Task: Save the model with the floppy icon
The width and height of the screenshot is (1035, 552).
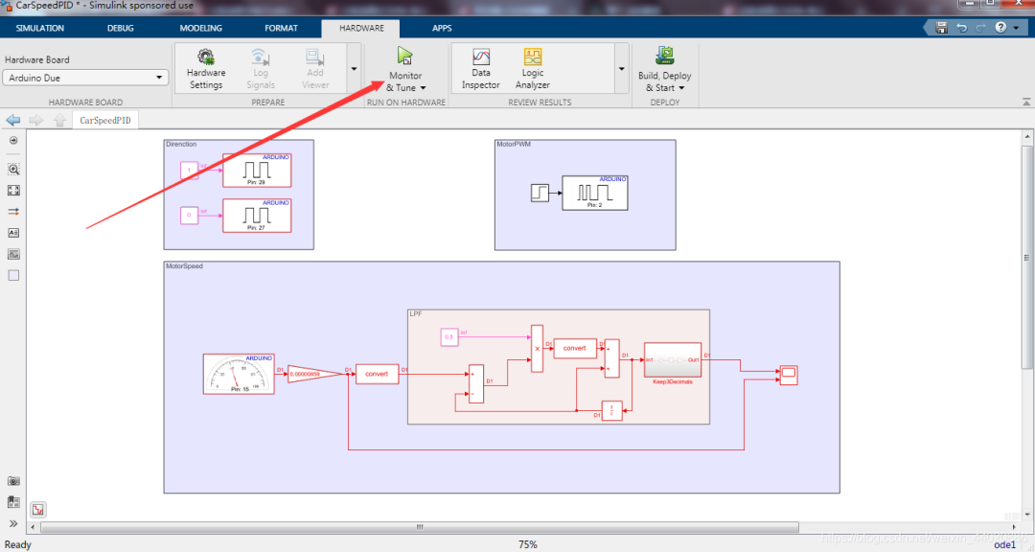Action: (x=943, y=28)
